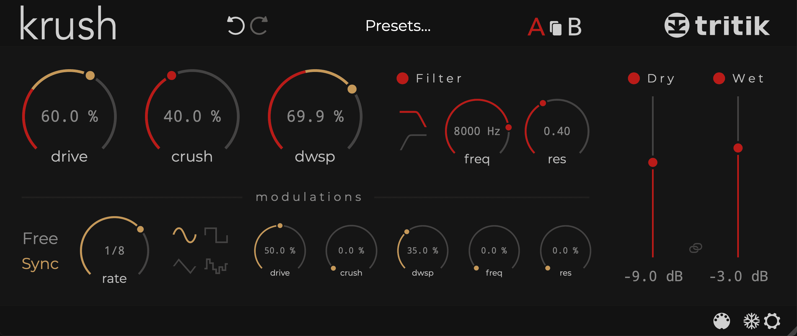Viewport: 797px width, 336px height.
Task: Choose the square LFO waveform
Action: tap(216, 235)
